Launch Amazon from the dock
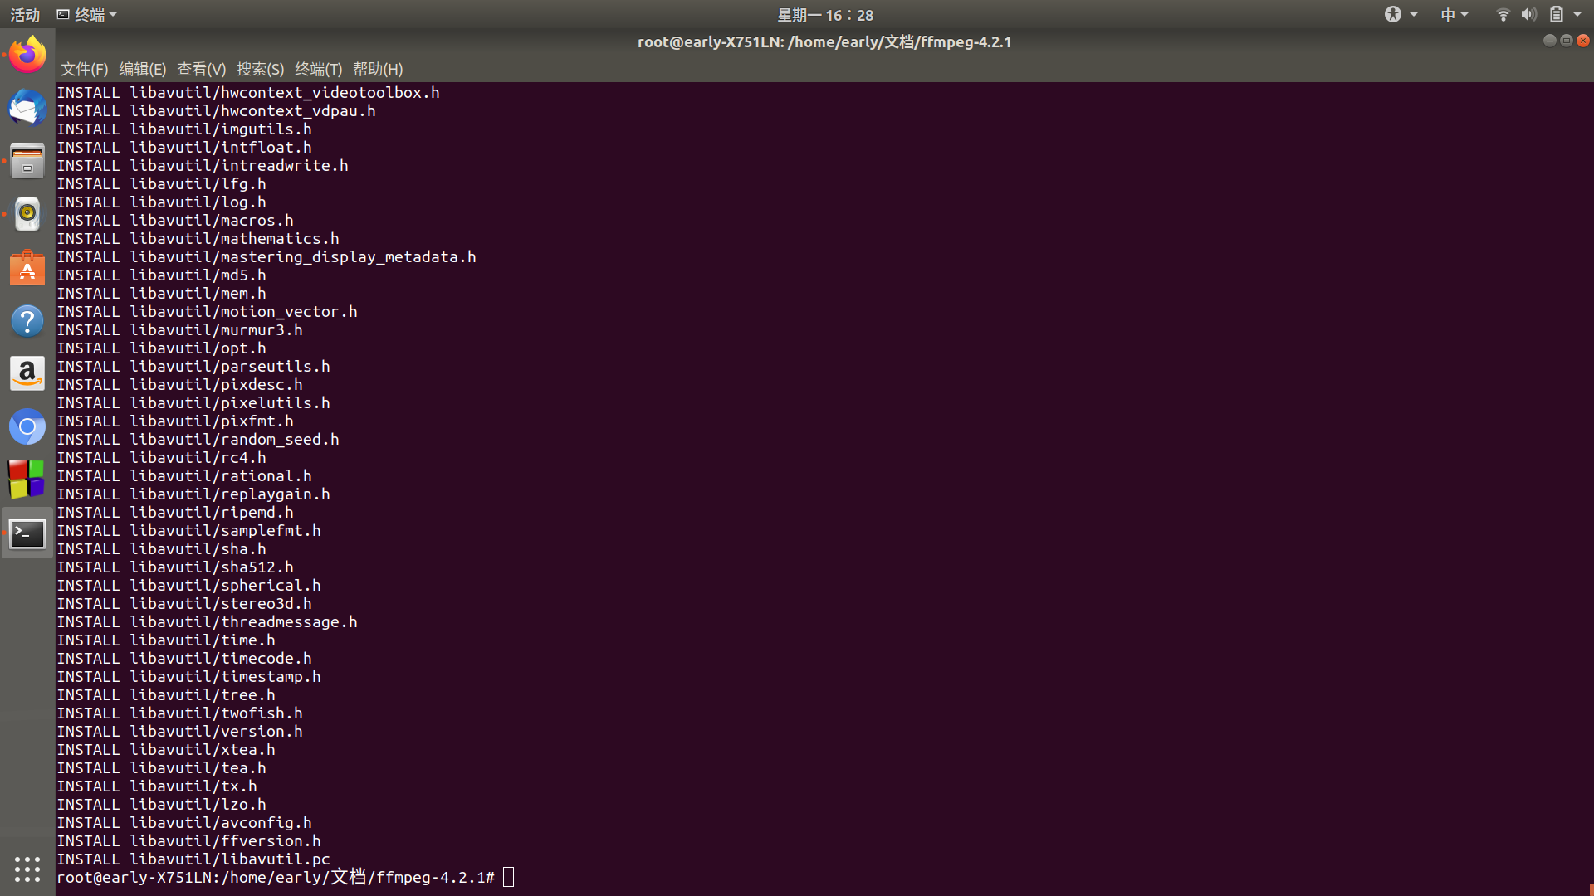 [27, 374]
